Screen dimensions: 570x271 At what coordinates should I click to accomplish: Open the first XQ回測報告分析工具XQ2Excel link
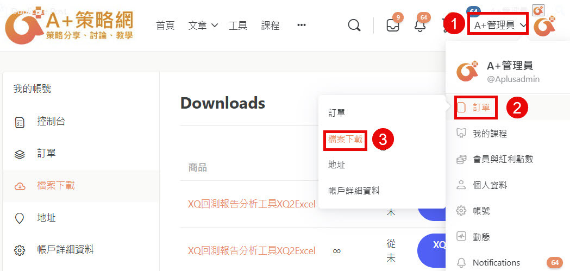(252, 204)
